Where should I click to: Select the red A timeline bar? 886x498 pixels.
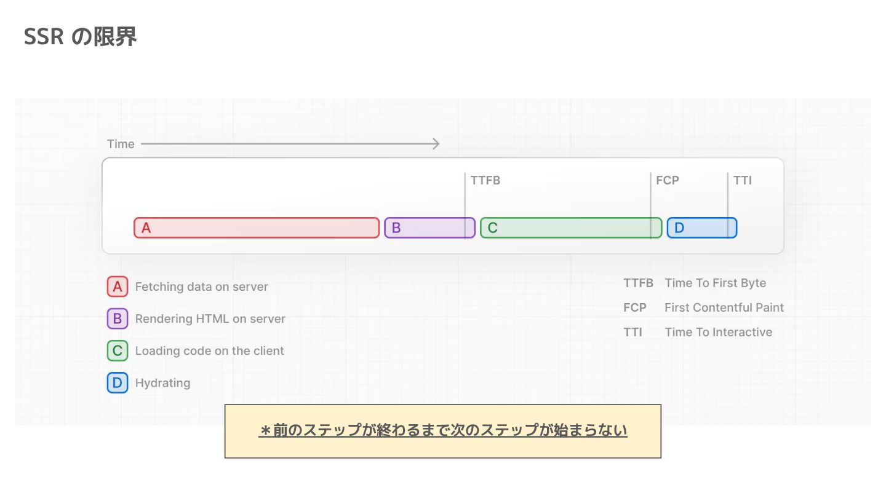[257, 227]
